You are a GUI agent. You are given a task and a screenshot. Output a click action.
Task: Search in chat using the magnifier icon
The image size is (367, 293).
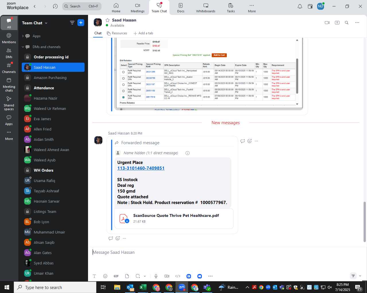(347, 23)
